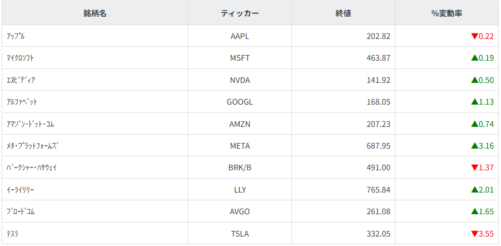This screenshot has width=501, height=246.
Task: Click the green up arrow for MSFT
Action: coord(474,58)
